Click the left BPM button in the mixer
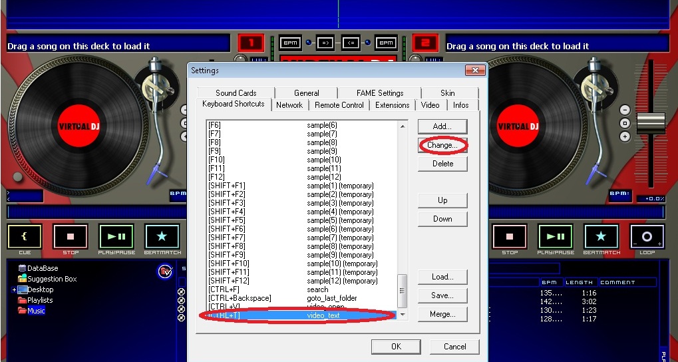The image size is (678, 362). pyautogui.click(x=289, y=43)
